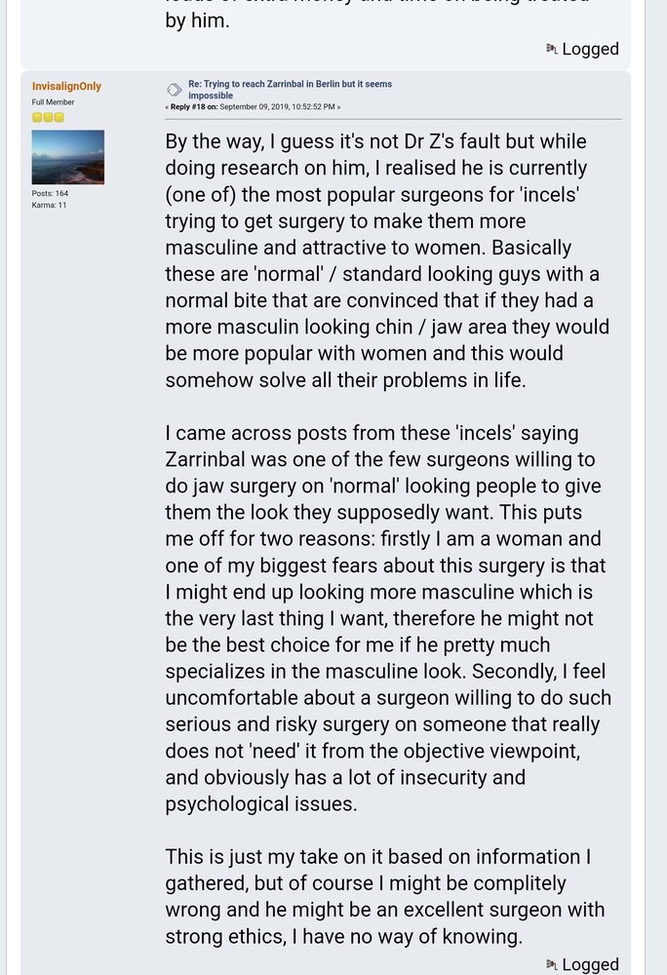Viewport: 667px width, 975px height.
Task: Click the message icon beside the reply title
Action: (x=174, y=90)
